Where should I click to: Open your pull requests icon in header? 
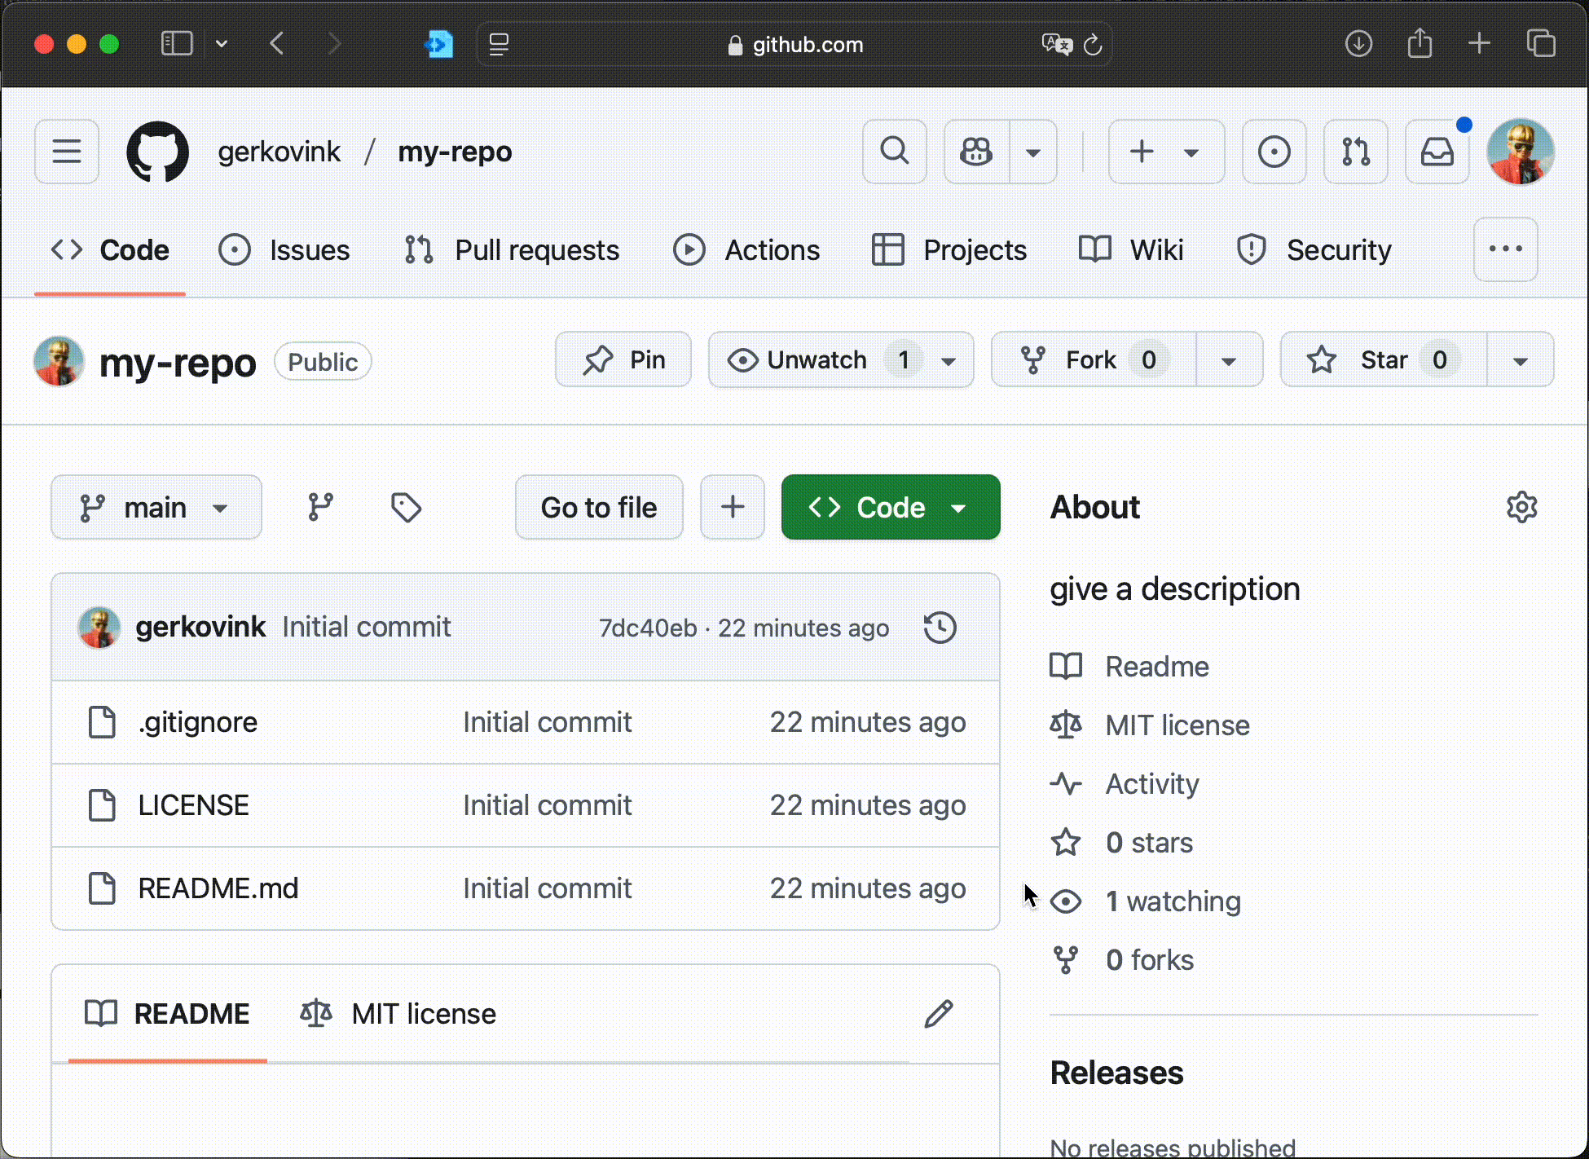coord(1356,152)
